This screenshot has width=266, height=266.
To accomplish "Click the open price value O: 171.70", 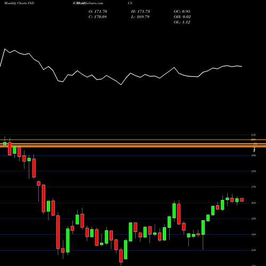I will [98, 12].
